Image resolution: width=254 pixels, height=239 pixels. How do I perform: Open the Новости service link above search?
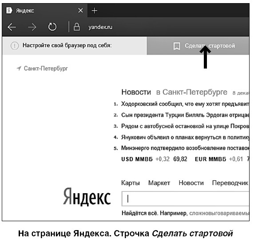191,183
